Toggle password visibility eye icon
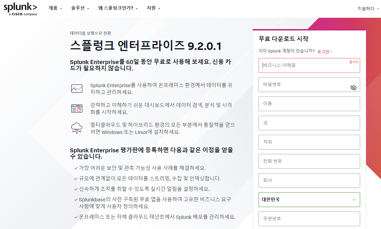This screenshot has width=381, height=229. pyautogui.click(x=353, y=88)
